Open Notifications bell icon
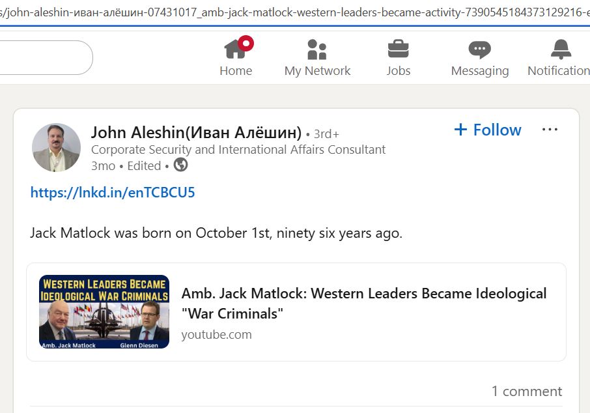This screenshot has width=590, height=413. tap(560, 50)
